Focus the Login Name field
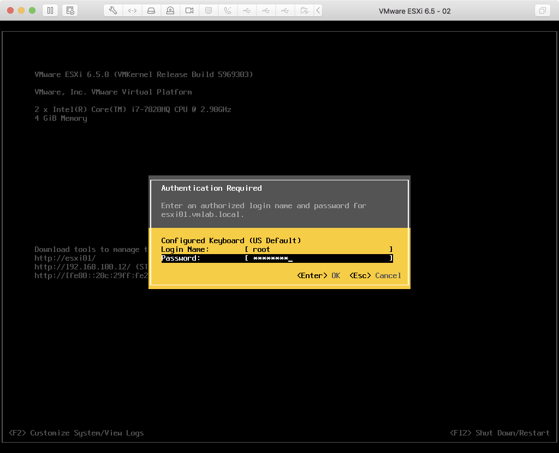Image resolution: width=559 pixels, height=453 pixels. tap(319, 249)
